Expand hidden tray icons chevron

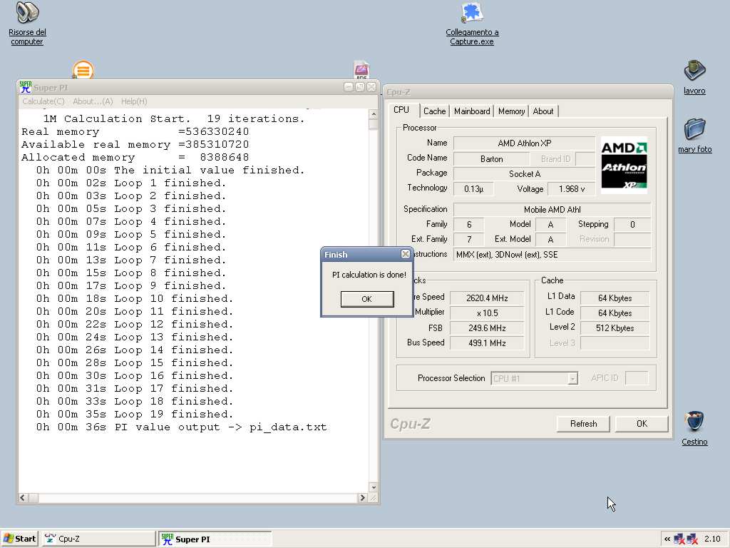667,539
